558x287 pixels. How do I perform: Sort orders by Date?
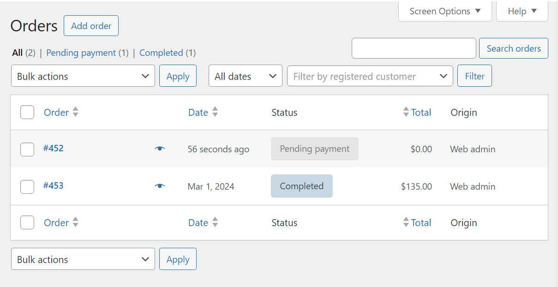(202, 112)
